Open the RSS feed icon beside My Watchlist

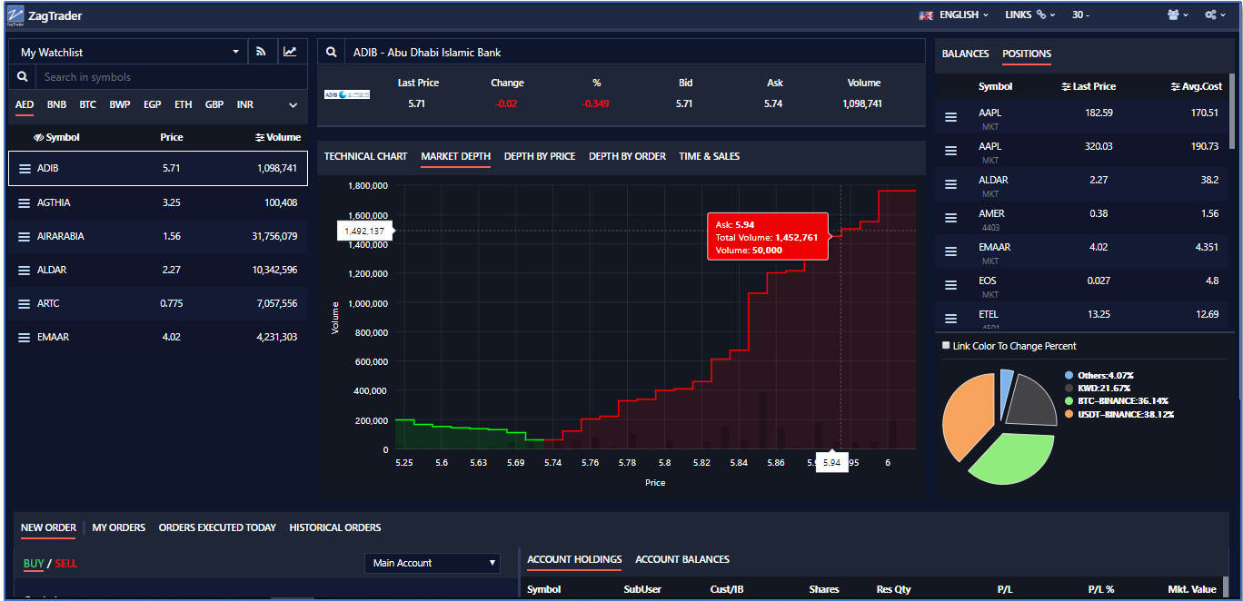click(261, 52)
